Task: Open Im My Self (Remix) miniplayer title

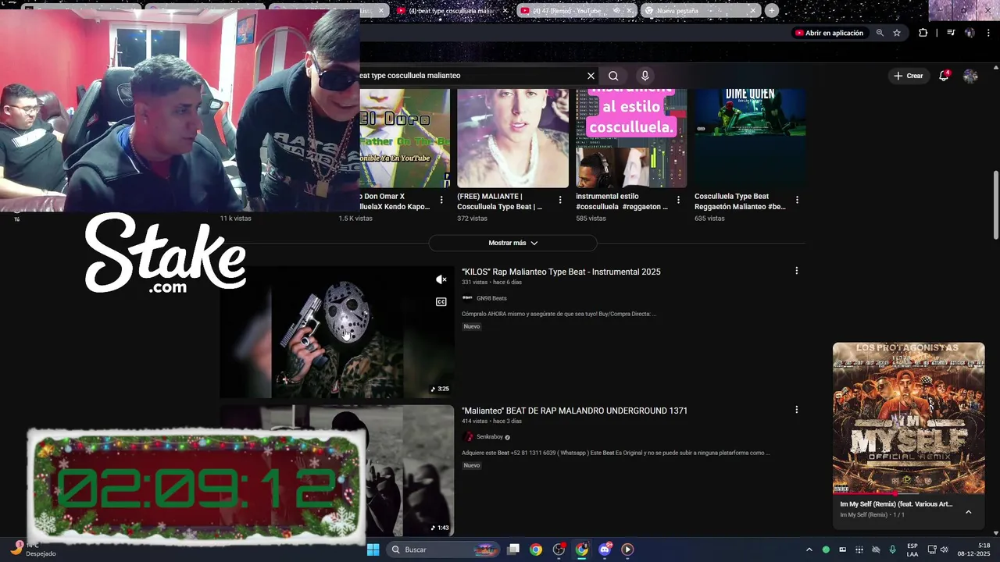Action: [896, 504]
